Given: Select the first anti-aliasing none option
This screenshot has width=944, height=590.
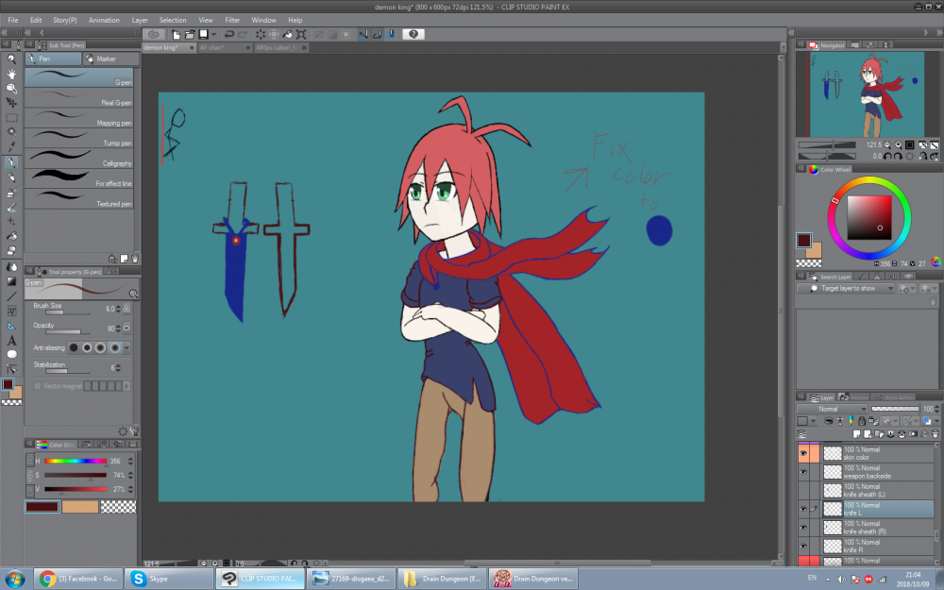Looking at the screenshot, I should point(74,347).
